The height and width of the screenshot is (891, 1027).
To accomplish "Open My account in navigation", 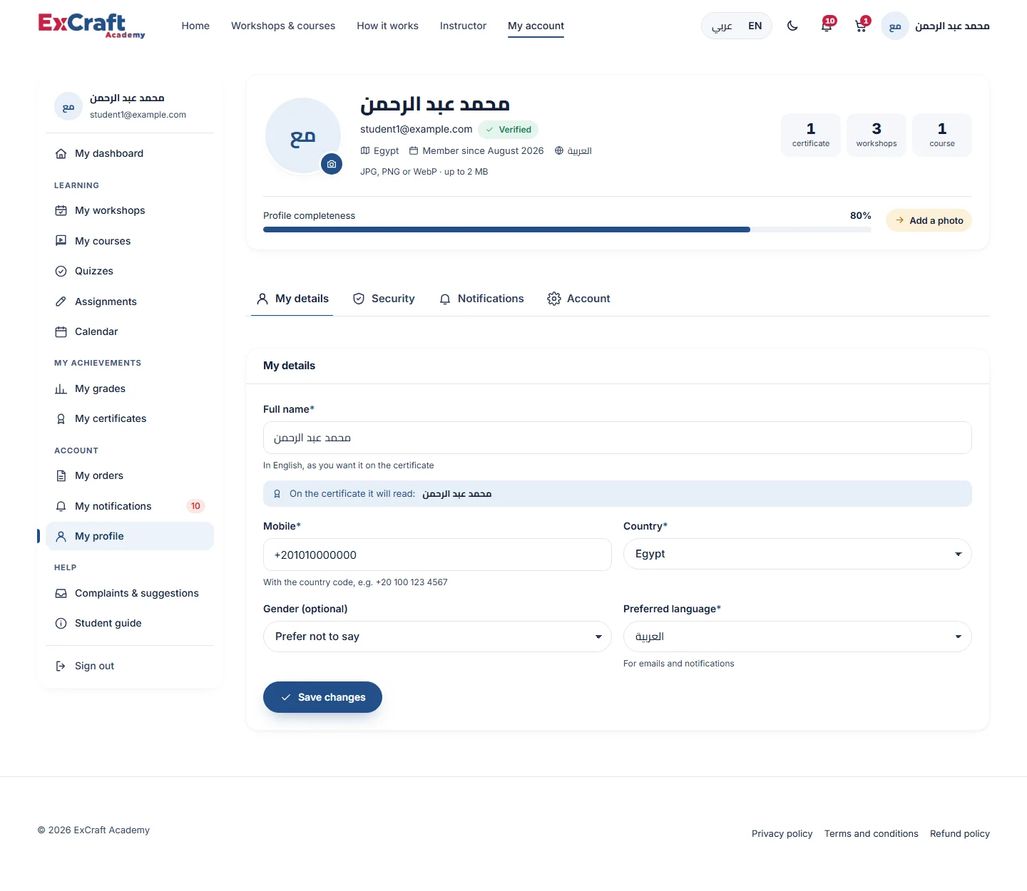I will point(536,26).
